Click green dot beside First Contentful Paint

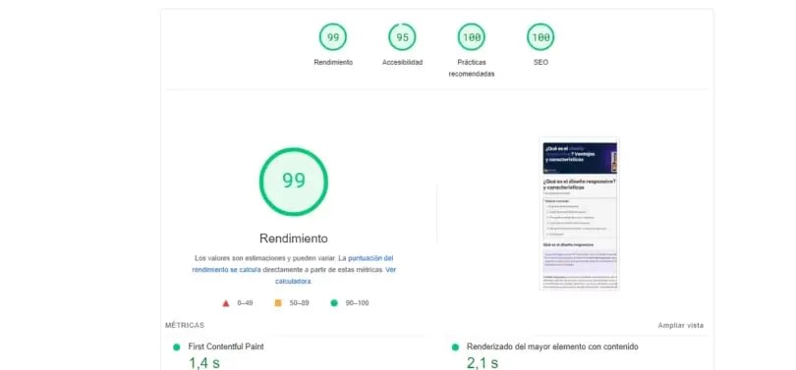point(176,347)
